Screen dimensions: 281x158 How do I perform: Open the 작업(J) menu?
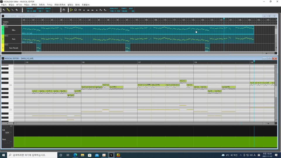[x=27, y=5]
